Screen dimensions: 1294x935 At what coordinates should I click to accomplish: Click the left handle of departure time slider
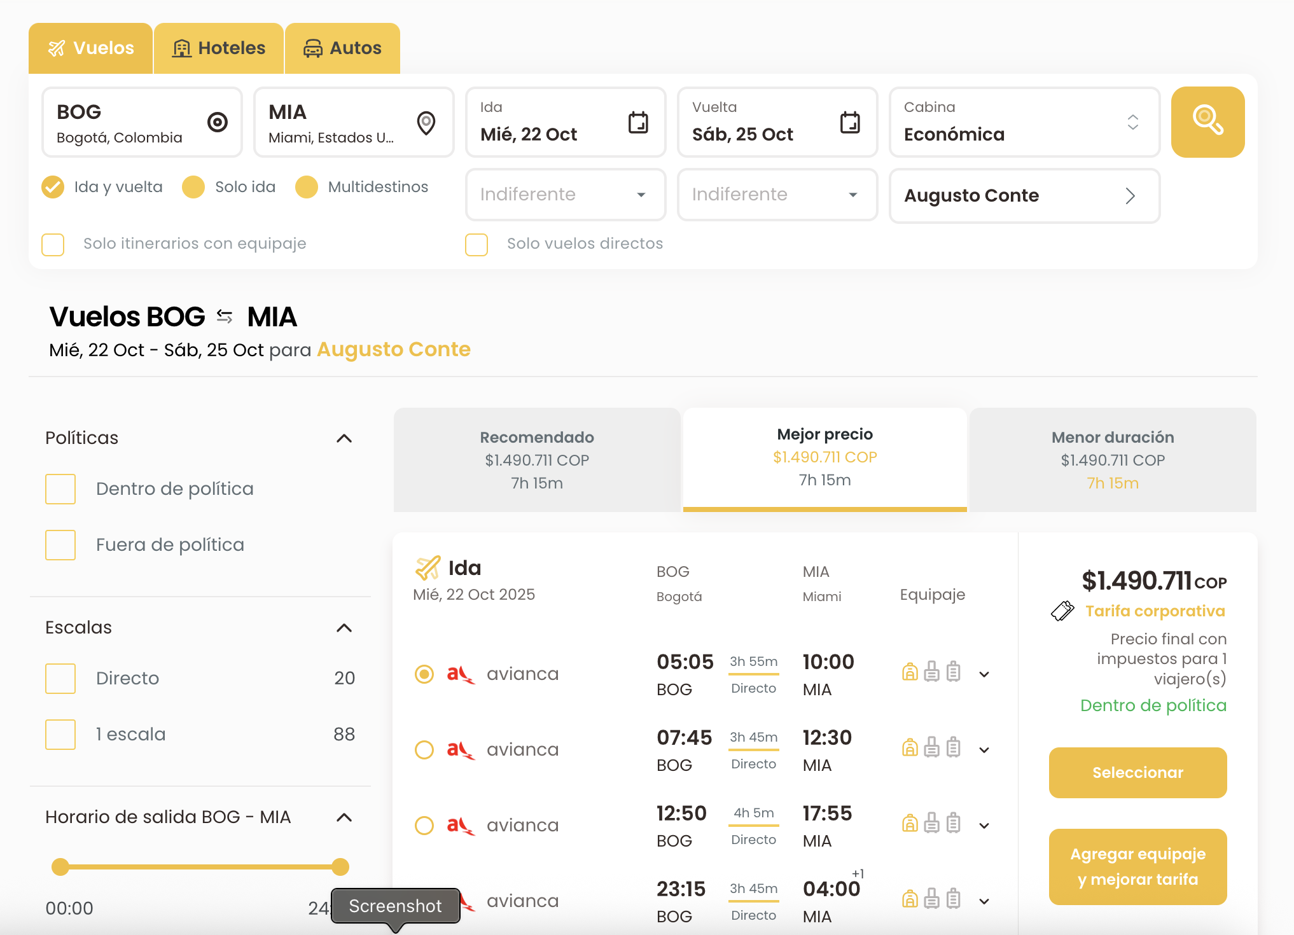60,866
